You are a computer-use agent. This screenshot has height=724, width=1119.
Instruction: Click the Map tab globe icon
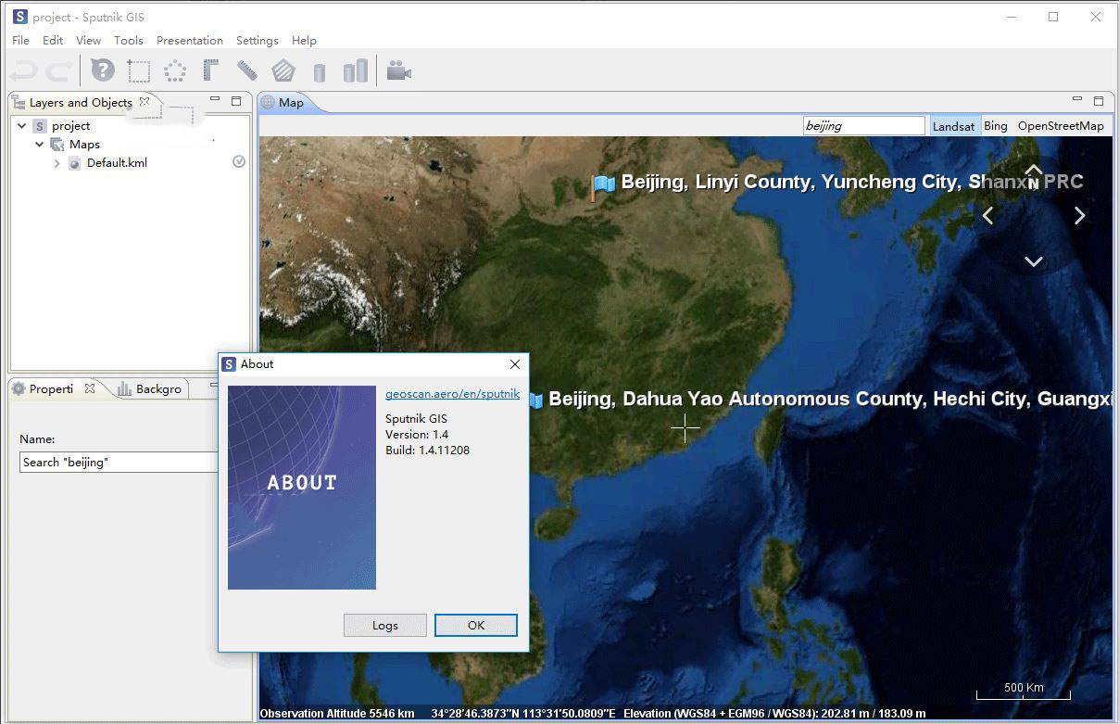pos(268,102)
